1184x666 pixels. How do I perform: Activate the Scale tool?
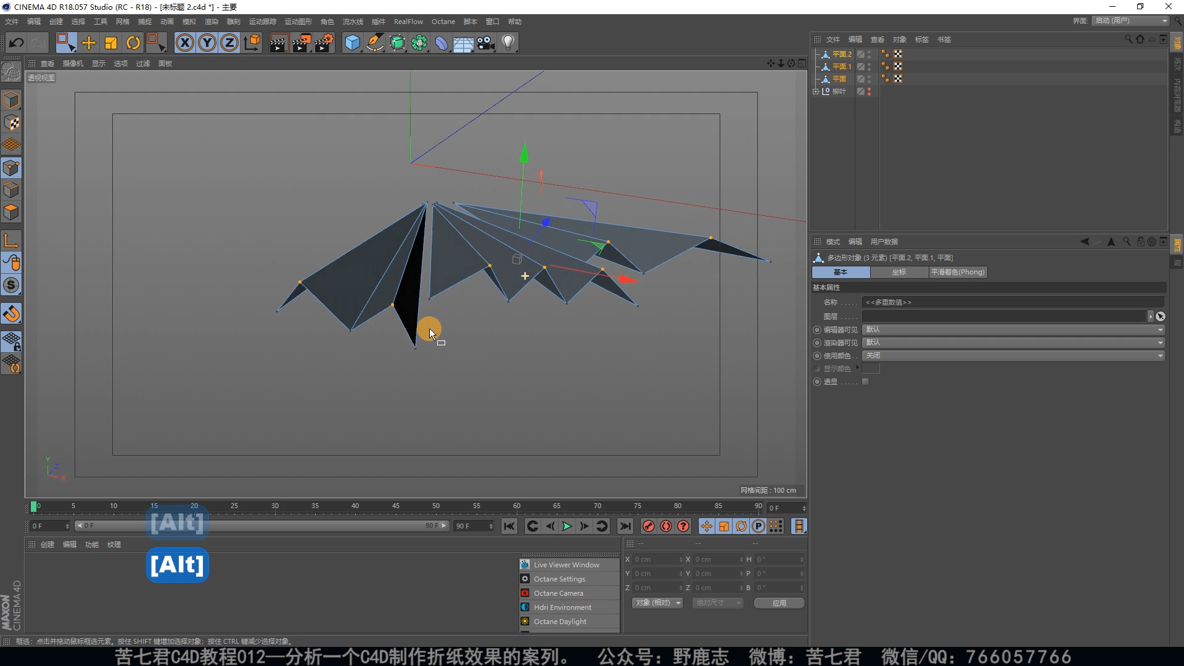tap(111, 43)
